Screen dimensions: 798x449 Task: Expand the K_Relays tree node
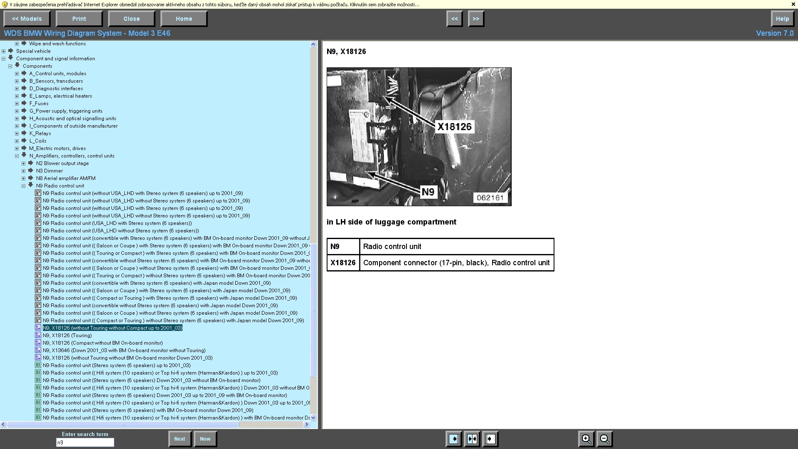(x=17, y=133)
